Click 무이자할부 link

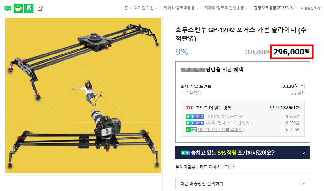(x=185, y=167)
